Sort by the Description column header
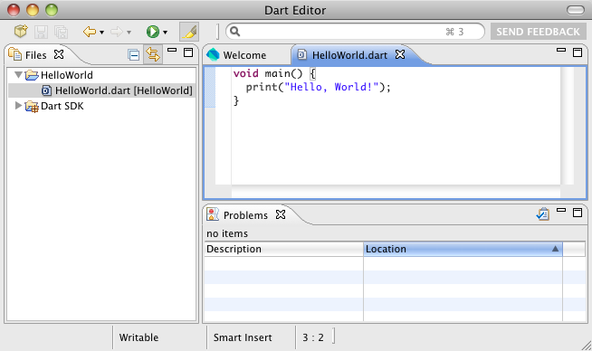 click(284, 249)
